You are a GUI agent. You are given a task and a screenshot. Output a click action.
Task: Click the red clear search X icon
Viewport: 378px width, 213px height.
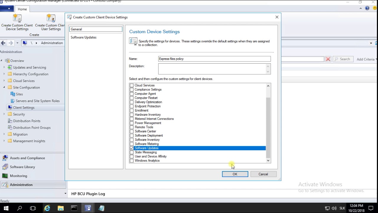328,59
